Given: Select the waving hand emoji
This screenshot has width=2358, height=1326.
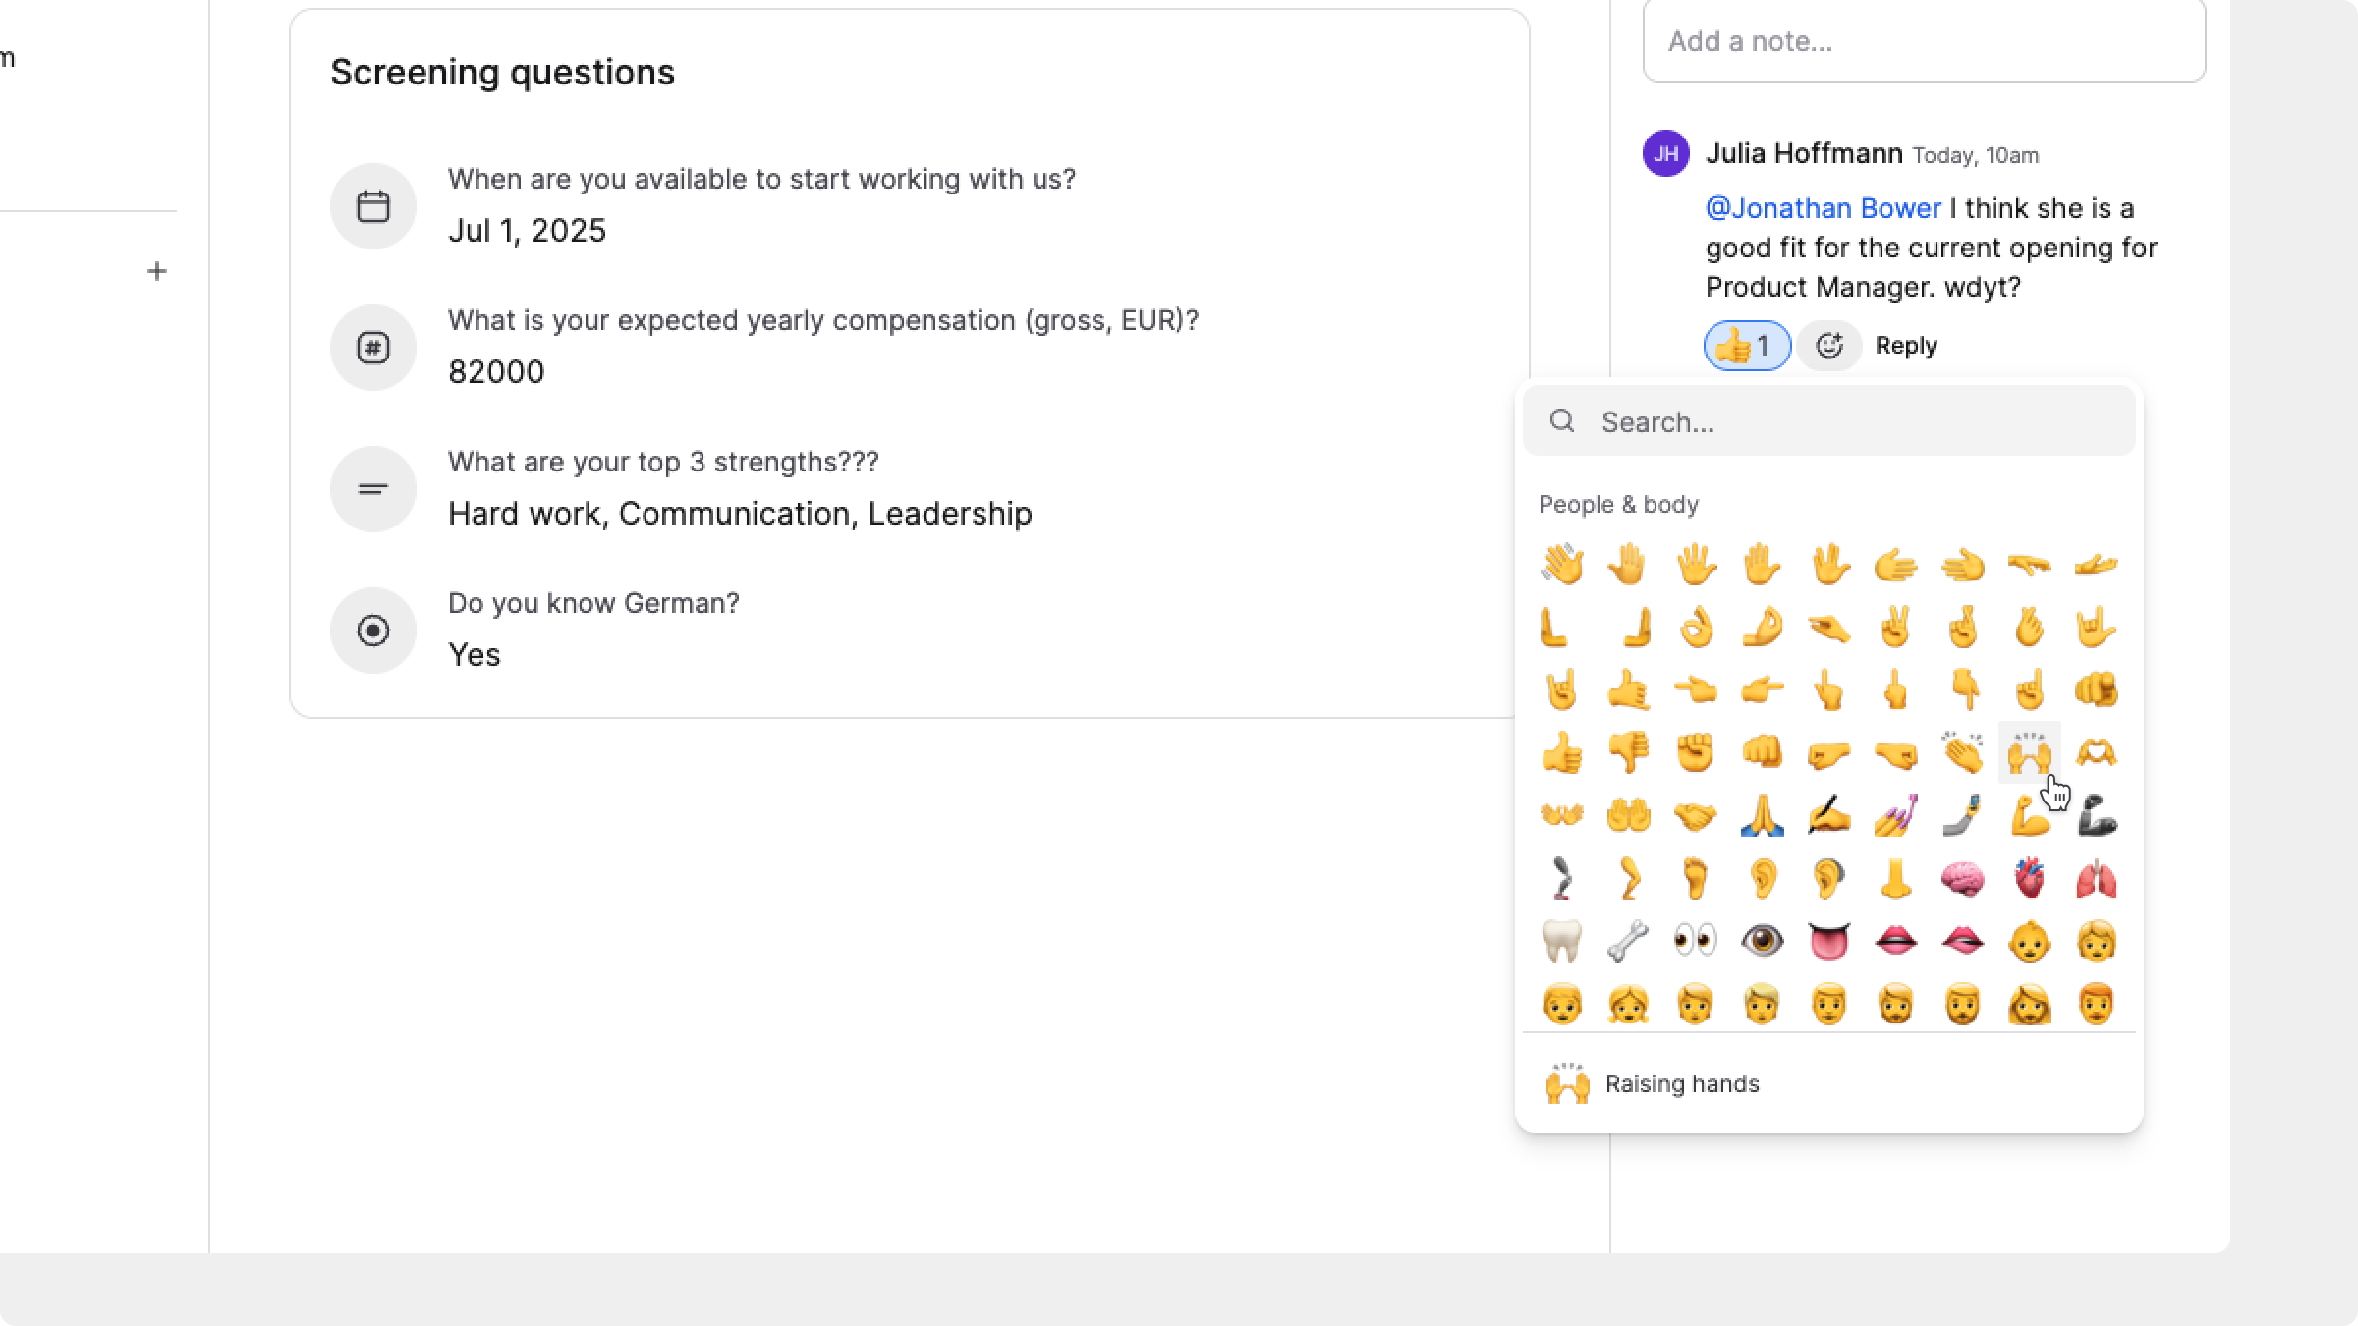Looking at the screenshot, I should [x=1561, y=565].
